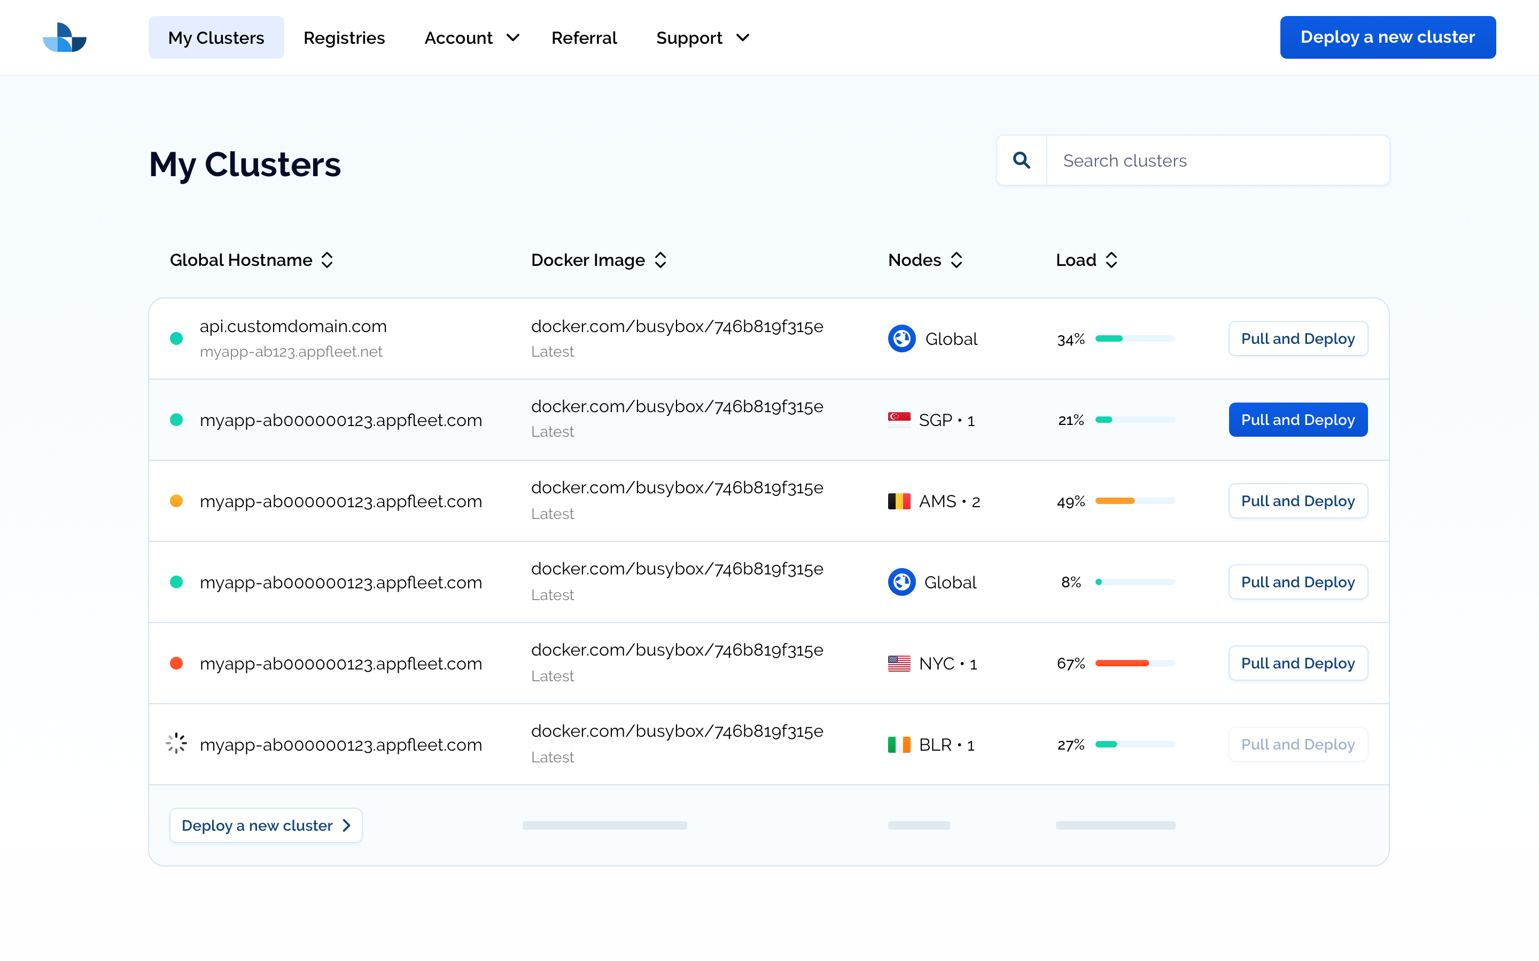Click the 67% load progress bar
Image resolution: width=1539 pixels, height=961 pixels.
tap(1134, 663)
